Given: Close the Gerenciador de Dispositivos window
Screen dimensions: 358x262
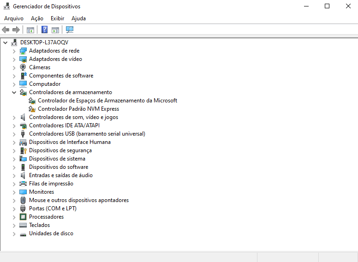Looking at the screenshot, I should [x=348, y=6].
